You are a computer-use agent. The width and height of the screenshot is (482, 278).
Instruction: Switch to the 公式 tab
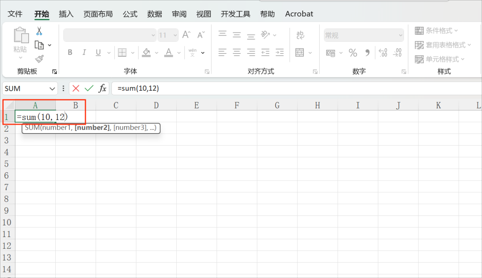pos(130,14)
